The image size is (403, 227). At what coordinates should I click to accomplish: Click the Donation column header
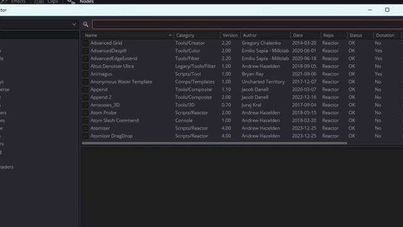[385, 35]
